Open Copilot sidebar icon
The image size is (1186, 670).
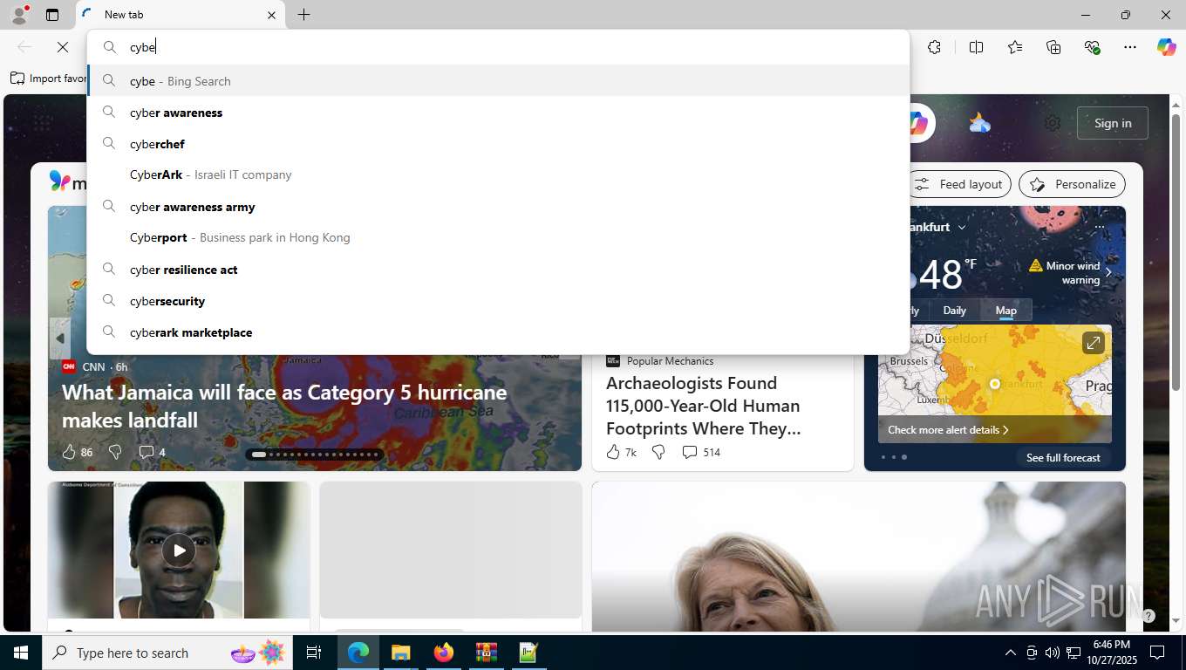point(1166,47)
